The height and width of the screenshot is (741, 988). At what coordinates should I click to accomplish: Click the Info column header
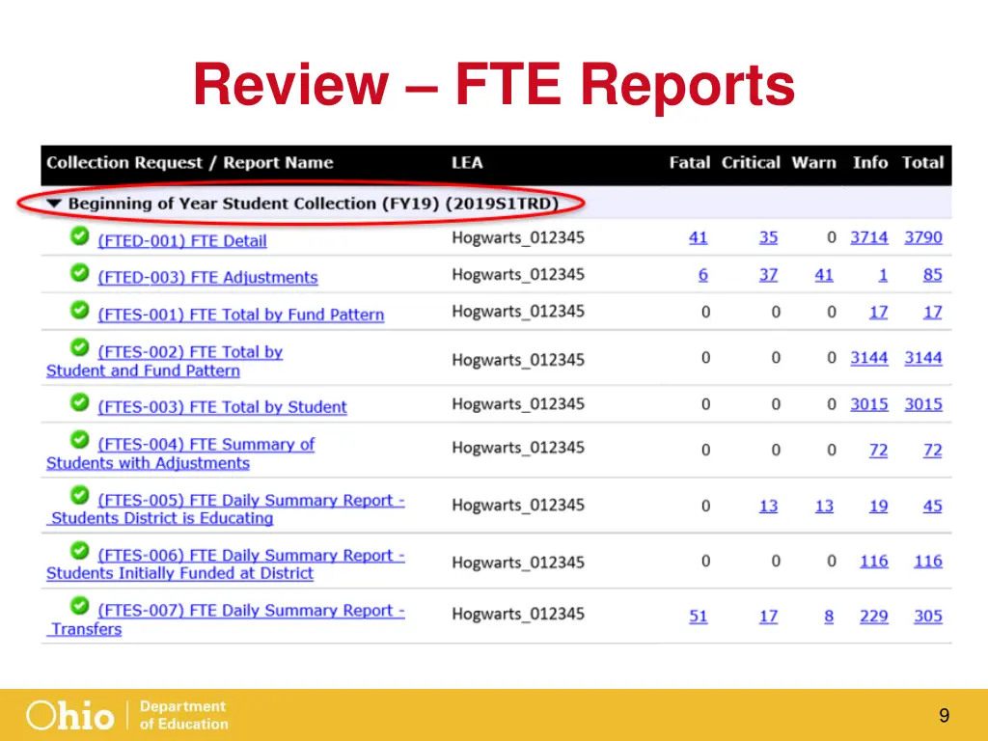[870, 162]
